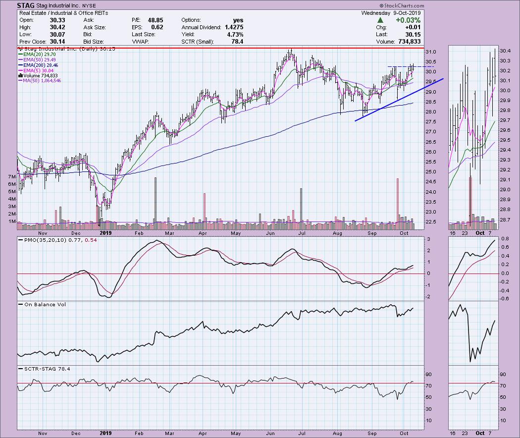Click the 30.4 label on zoomed price axis

[505, 51]
